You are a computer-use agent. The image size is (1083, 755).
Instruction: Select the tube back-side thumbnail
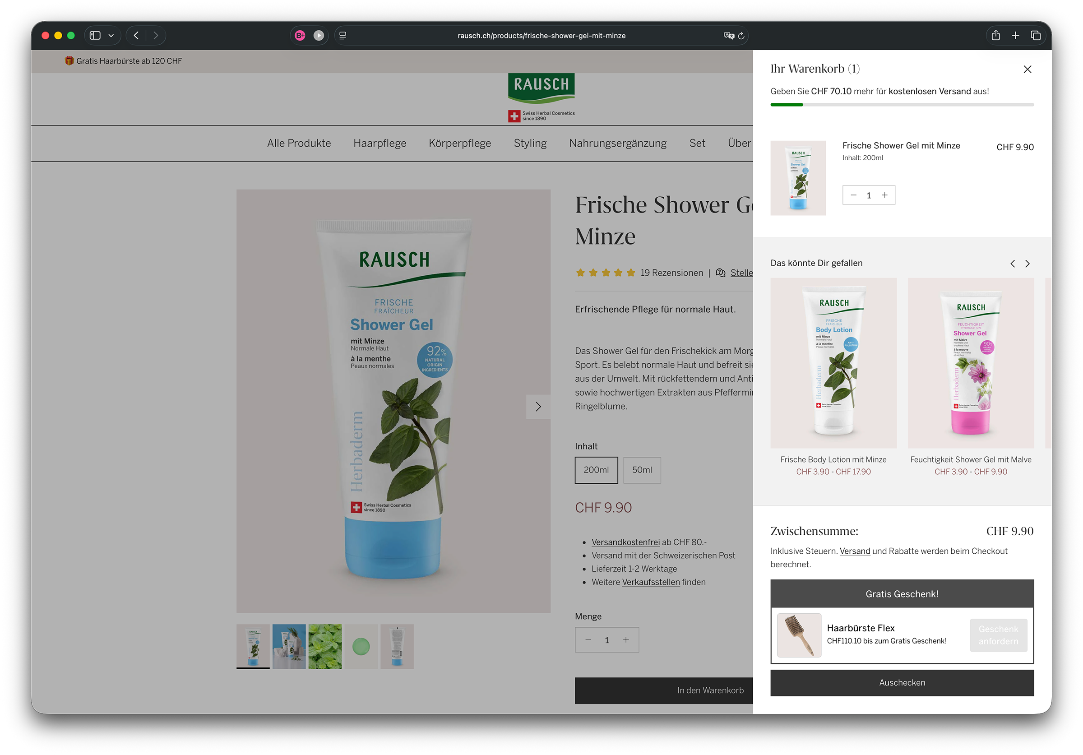coord(397,647)
